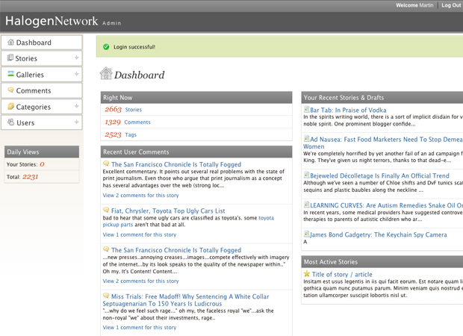Click the house icon in Dashboard menu
The width and height of the screenshot is (463, 336).
point(10,43)
